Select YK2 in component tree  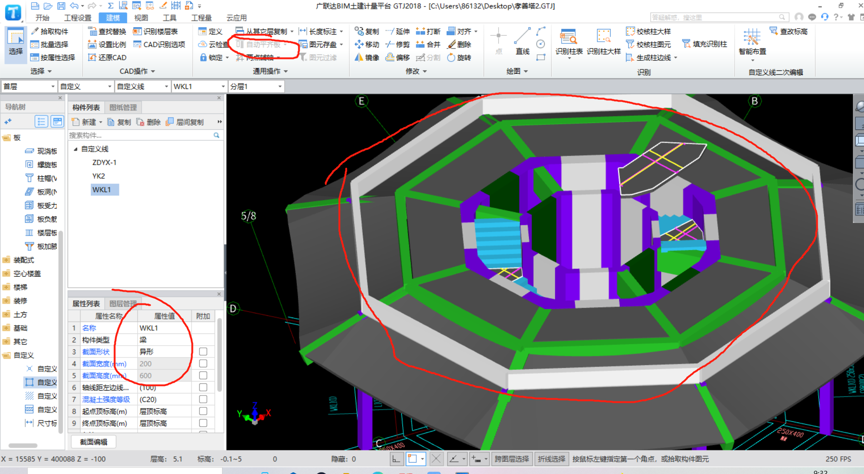[99, 176]
